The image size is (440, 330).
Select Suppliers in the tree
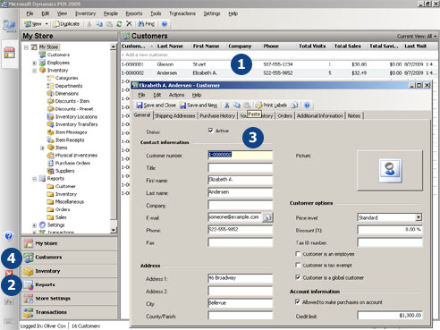pos(64,171)
